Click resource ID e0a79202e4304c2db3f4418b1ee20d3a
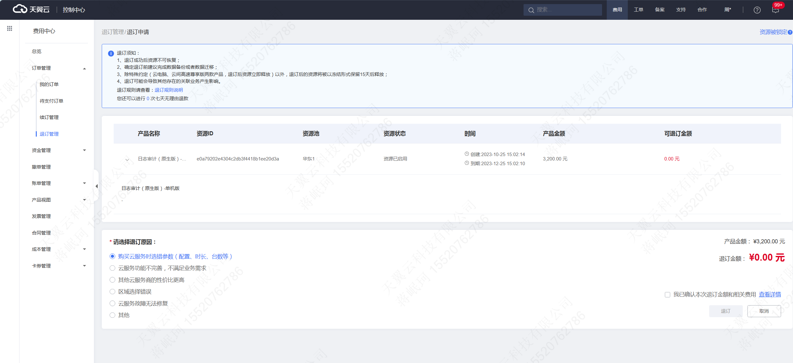793x363 pixels. tap(238, 159)
